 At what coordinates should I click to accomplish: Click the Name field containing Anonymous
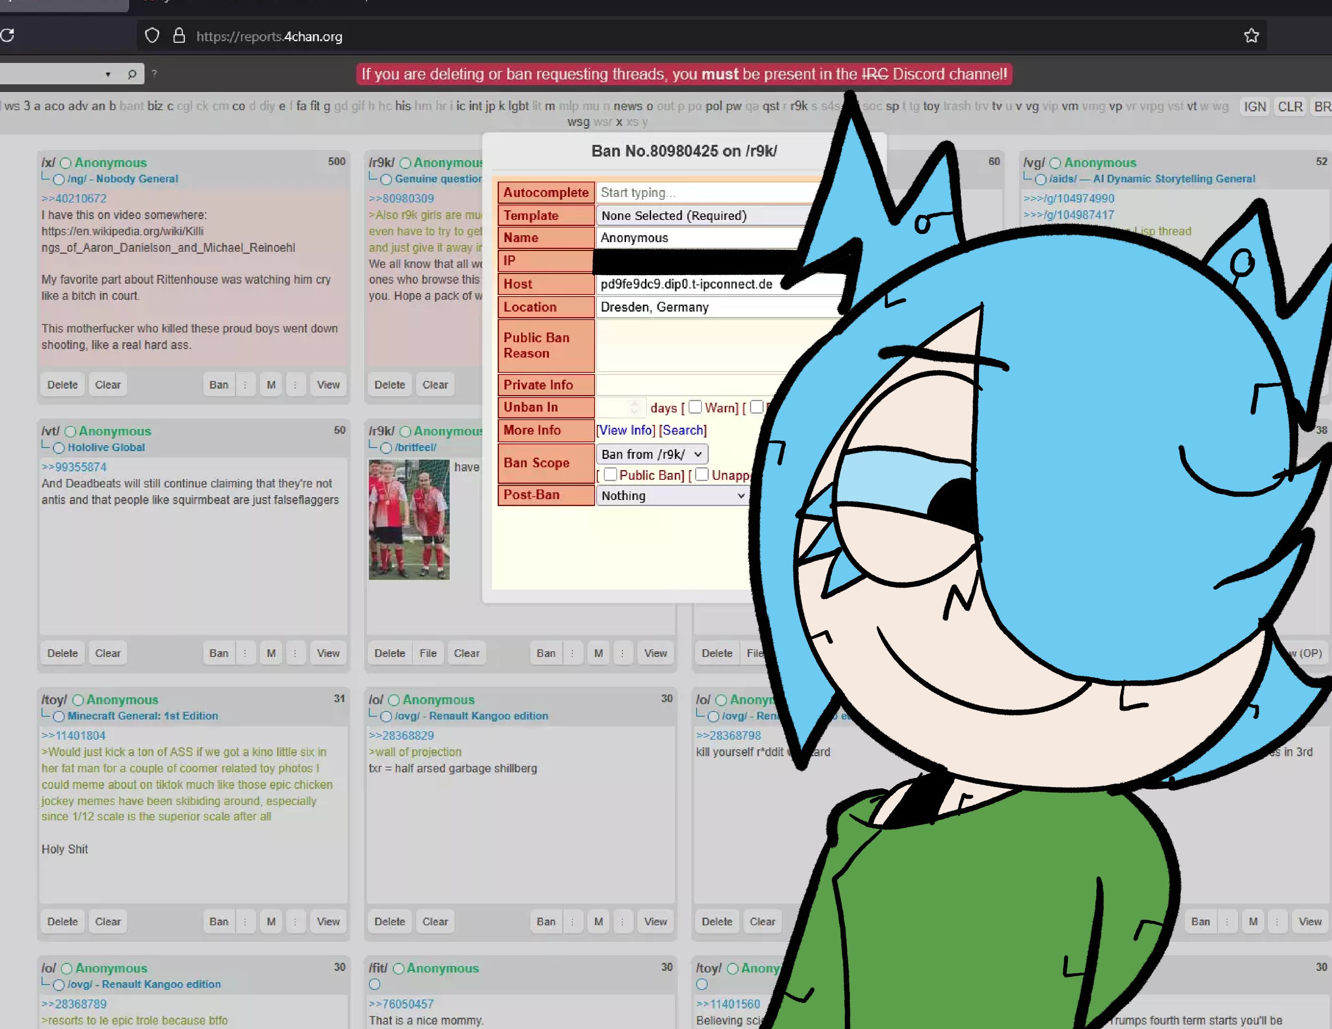click(x=702, y=238)
